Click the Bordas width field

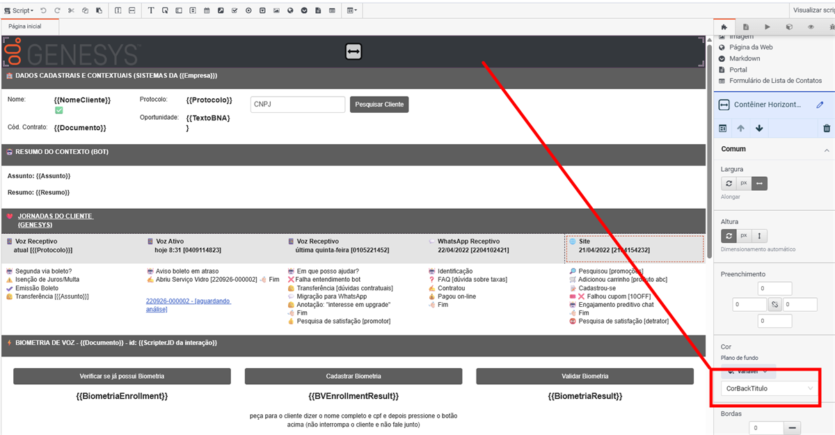766,428
